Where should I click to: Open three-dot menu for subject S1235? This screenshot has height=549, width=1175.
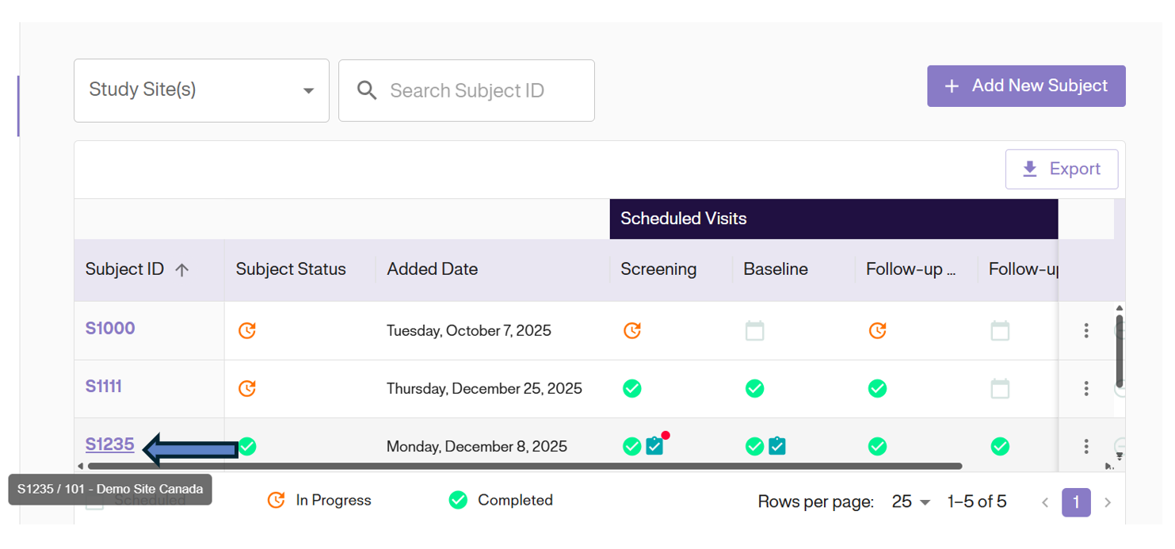1086,447
